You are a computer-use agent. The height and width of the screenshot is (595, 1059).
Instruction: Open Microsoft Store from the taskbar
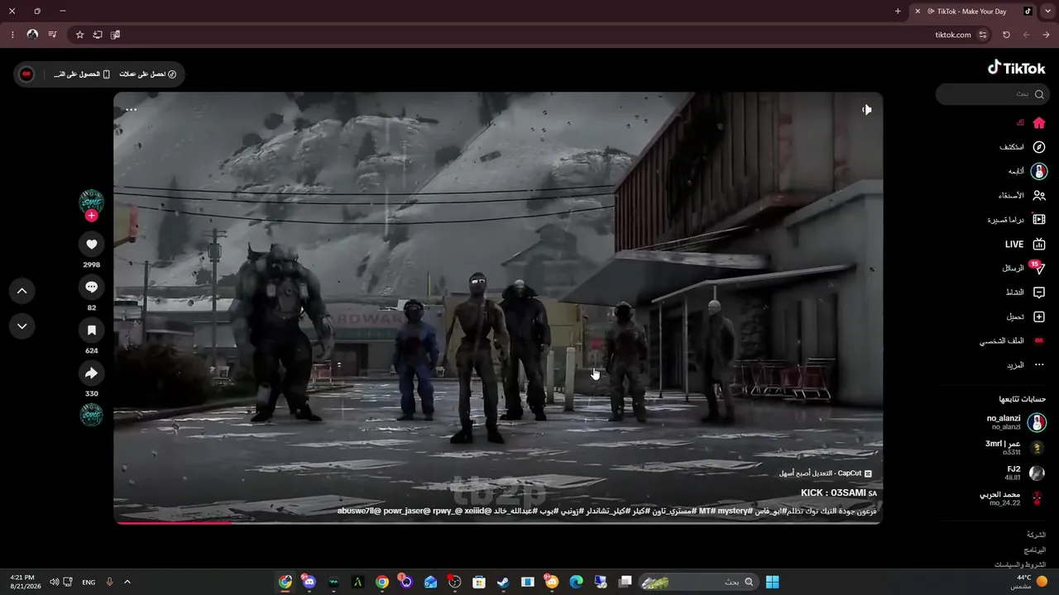point(479,582)
